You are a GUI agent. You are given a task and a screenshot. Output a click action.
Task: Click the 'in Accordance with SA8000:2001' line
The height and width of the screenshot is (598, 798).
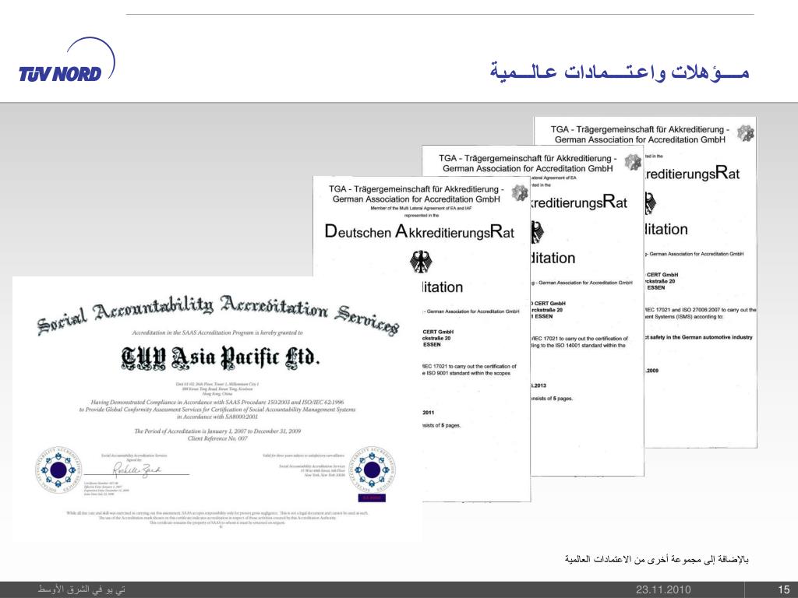[217, 417]
